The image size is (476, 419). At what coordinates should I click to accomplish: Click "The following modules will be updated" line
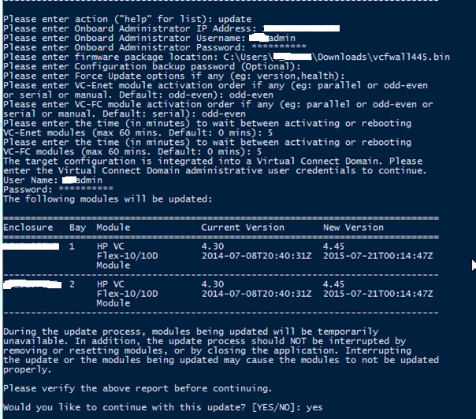107,199
